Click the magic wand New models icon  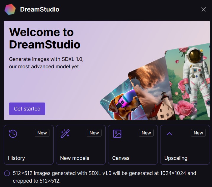[65, 134]
